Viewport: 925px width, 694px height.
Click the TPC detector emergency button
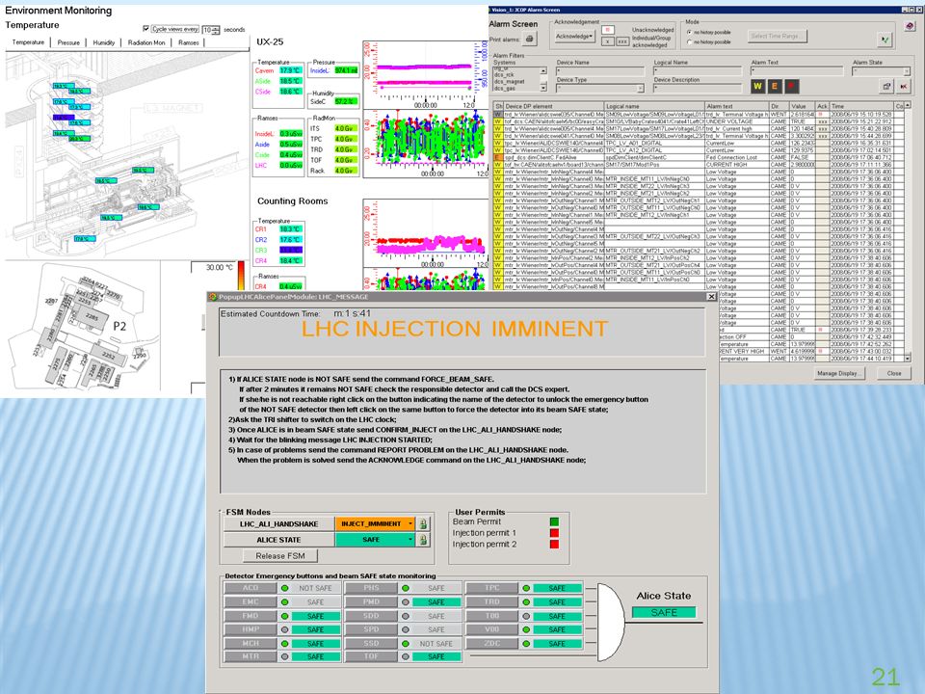click(492, 588)
